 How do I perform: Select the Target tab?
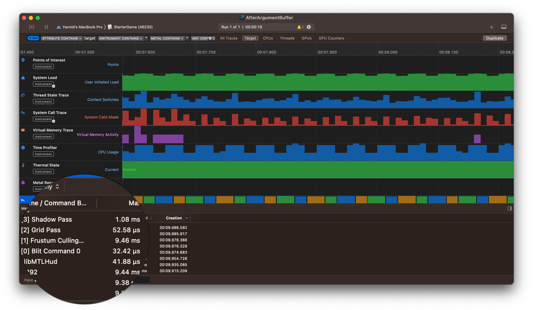[x=250, y=38]
